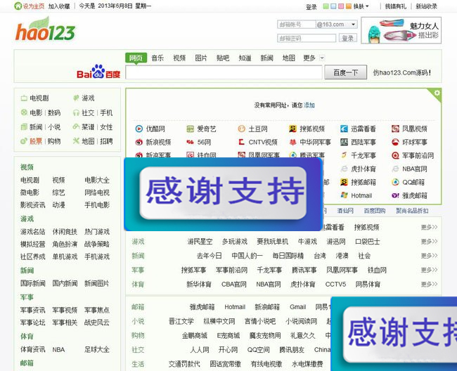This screenshot has height=371, width=457.
Task: Click the hao123 logo
Action: point(45,30)
